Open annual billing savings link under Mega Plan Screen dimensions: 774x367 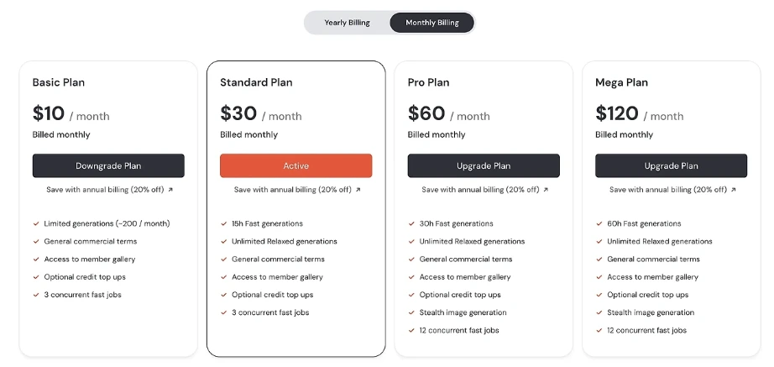pyautogui.click(x=667, y=190)
